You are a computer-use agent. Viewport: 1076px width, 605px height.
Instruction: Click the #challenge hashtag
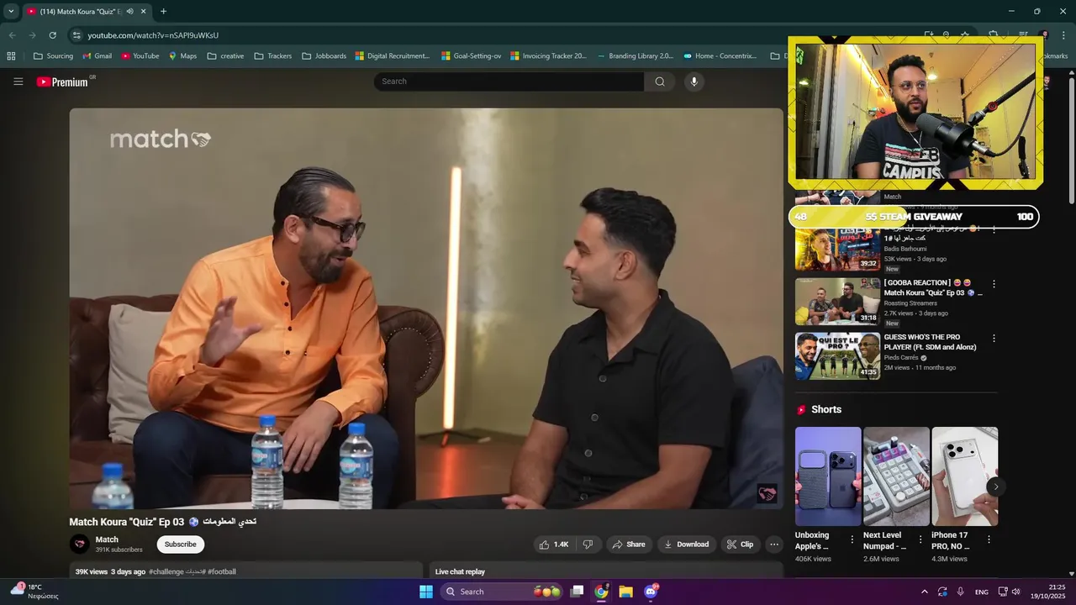coord(166,571)
